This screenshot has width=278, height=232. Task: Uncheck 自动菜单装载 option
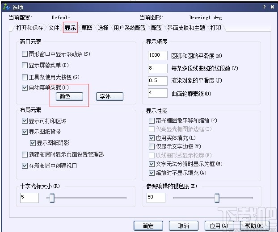click(x=25, y=87)
